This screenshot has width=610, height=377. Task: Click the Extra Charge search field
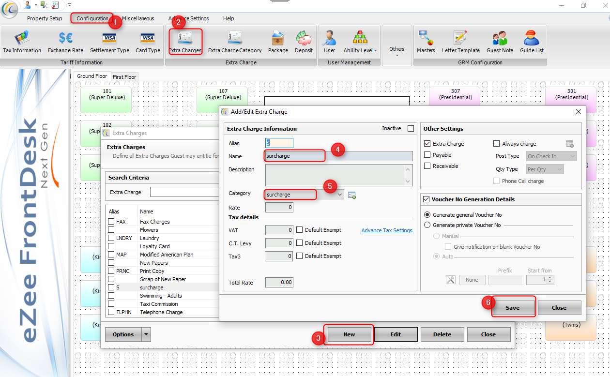(184, 192)
